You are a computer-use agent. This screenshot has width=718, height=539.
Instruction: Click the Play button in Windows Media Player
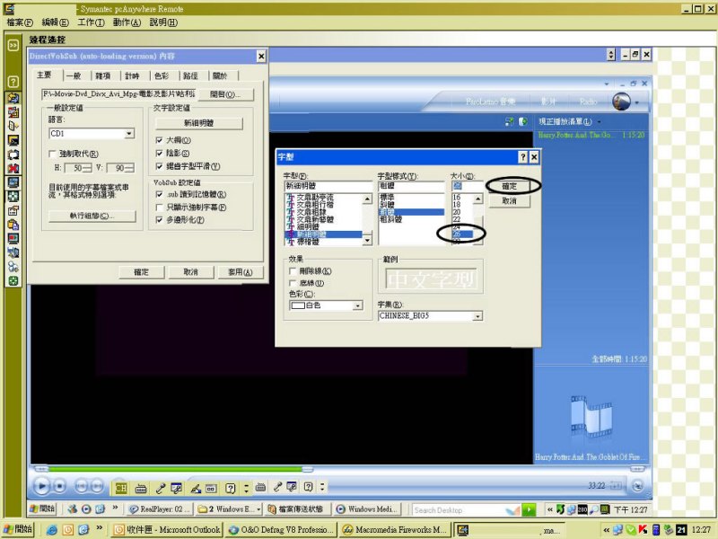(41, 486)
